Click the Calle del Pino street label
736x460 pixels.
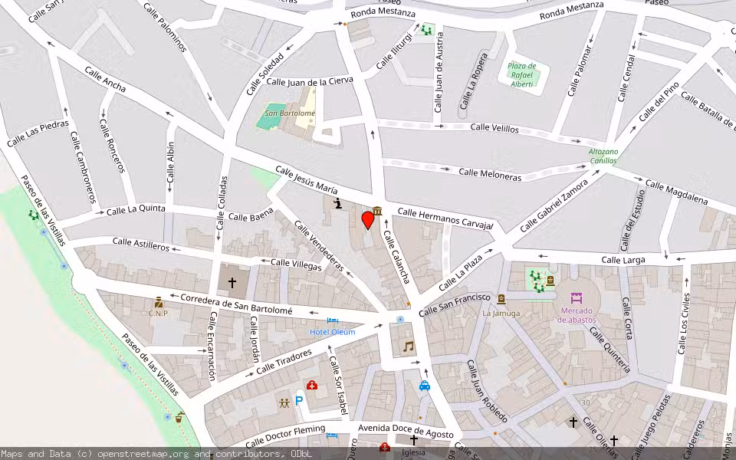[659, 102]
